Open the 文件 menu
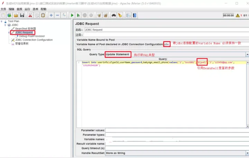This screenshot has height=158, width=249. click(3, 9)
